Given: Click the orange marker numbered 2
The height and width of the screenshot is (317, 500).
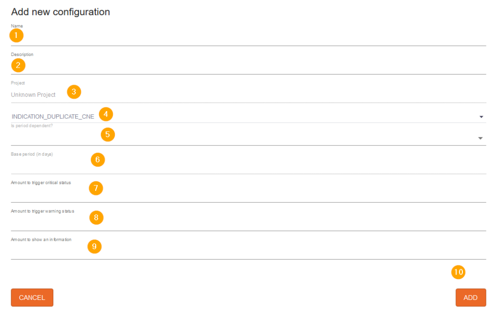Looking at the screenshot, I should (18, 65).
